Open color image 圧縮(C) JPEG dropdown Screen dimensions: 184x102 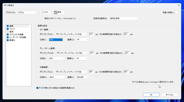[57, 40]
